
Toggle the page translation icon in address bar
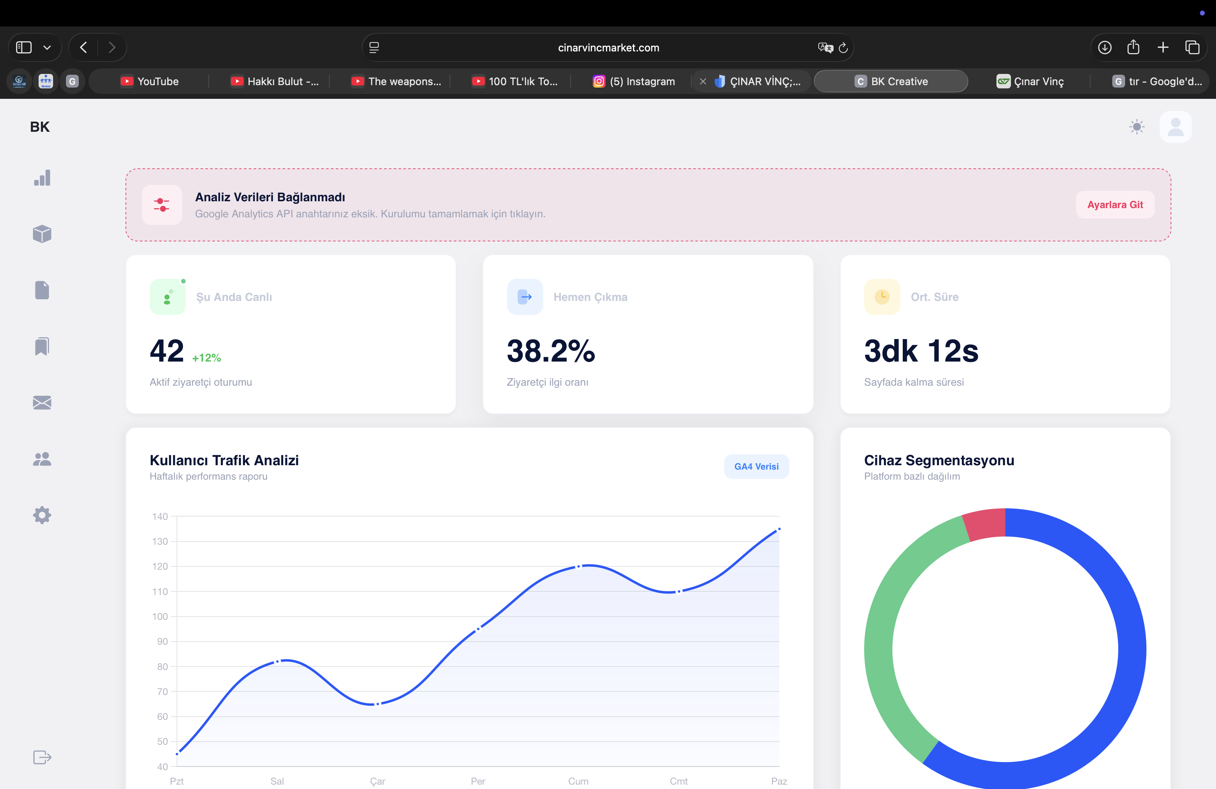825,47
